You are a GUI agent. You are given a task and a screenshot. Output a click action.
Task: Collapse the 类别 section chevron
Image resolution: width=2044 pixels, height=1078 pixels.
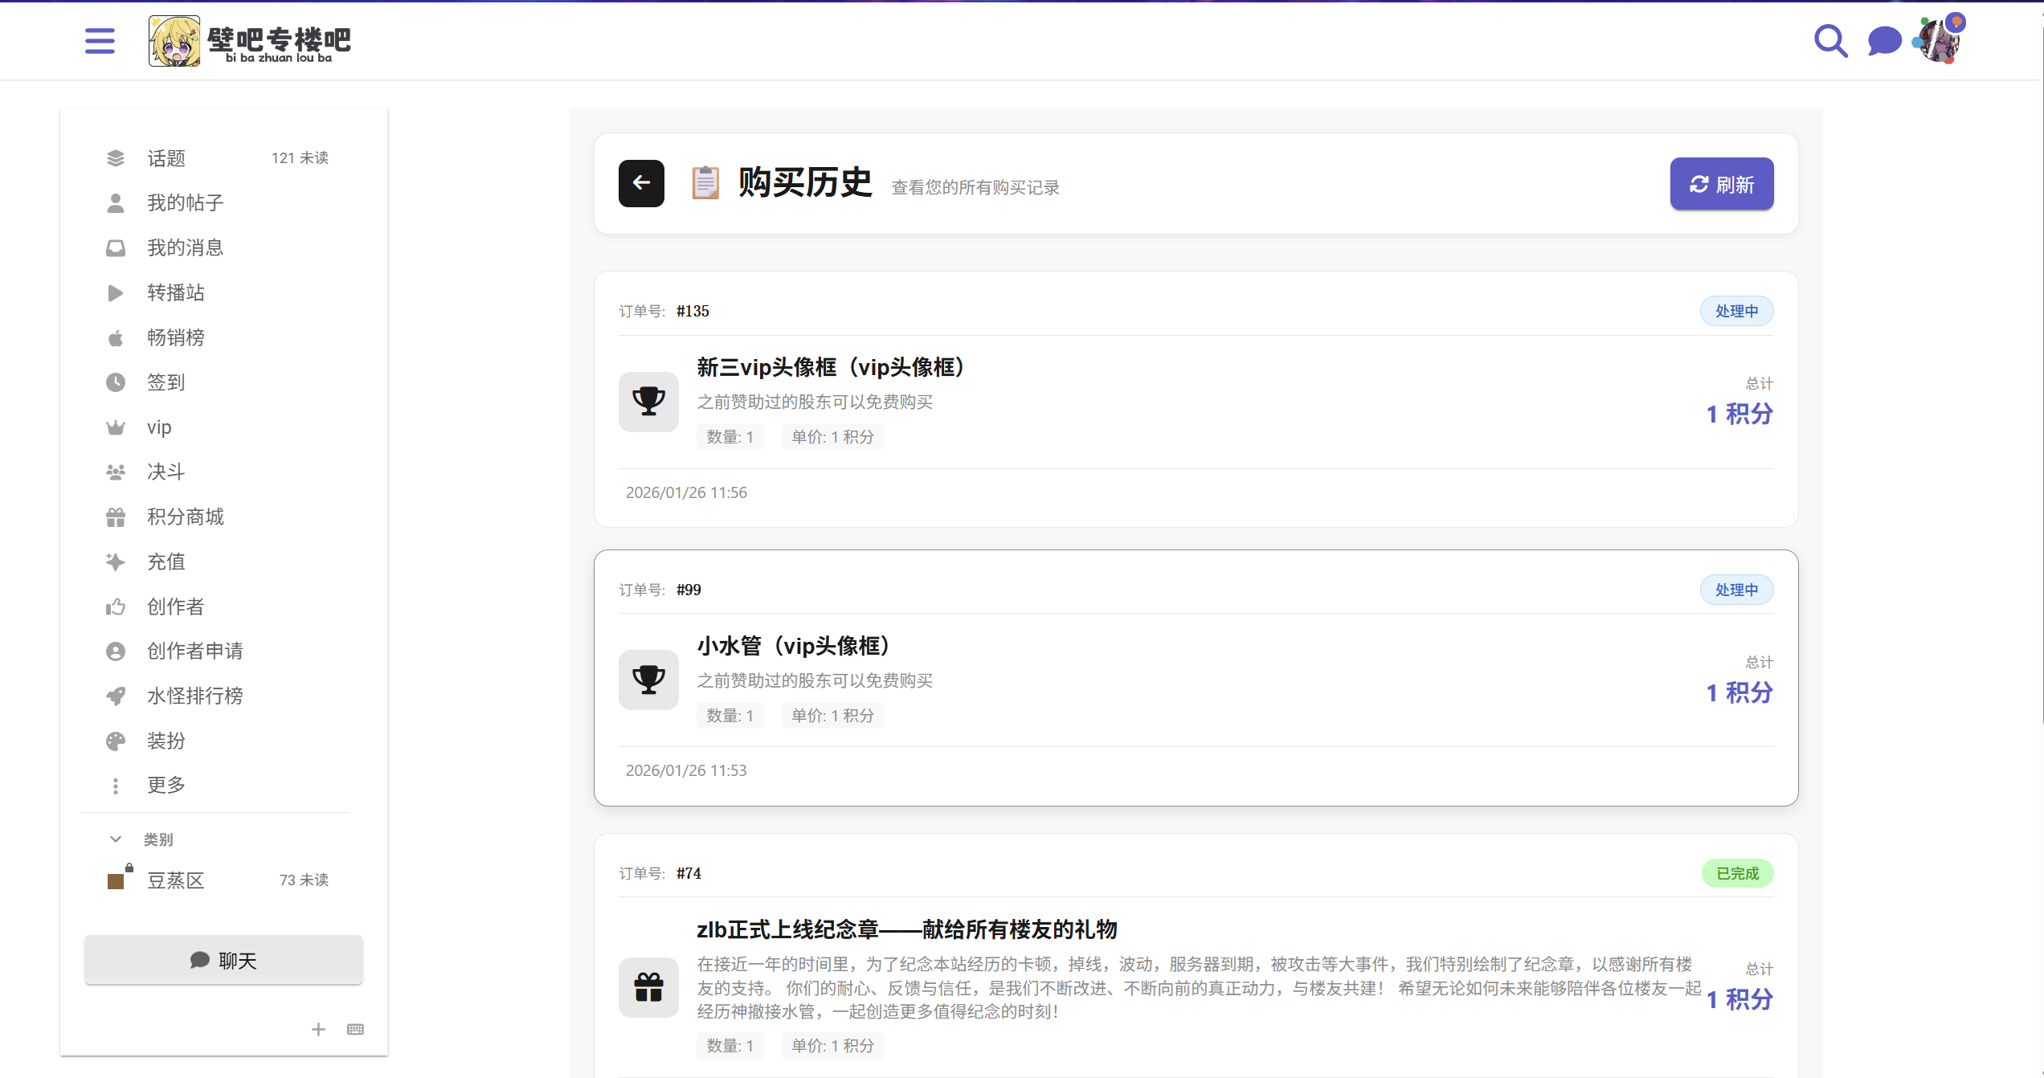tap(116, 839)
